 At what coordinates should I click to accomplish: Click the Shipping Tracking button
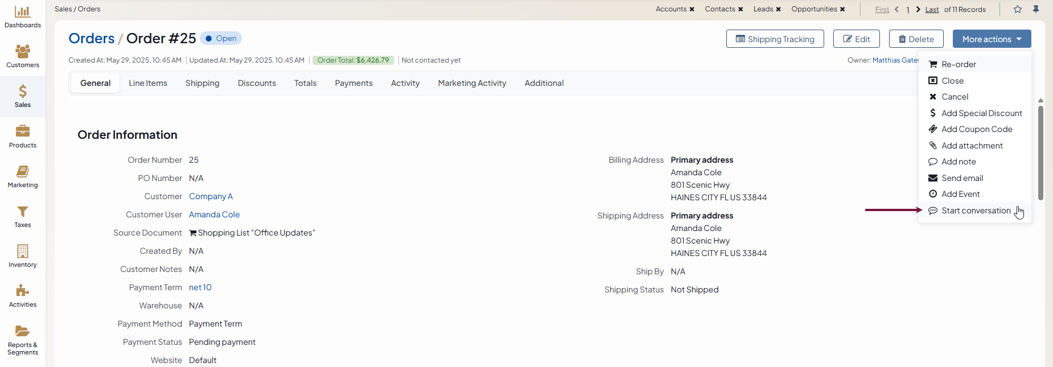(775, 39)
